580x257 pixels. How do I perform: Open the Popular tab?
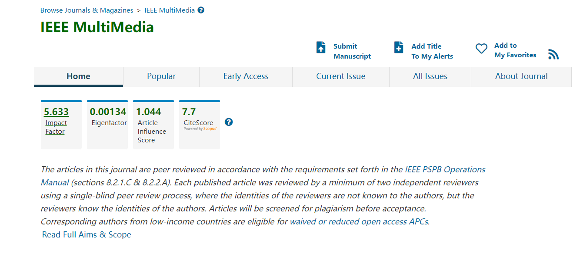click(x=161, y=76)
